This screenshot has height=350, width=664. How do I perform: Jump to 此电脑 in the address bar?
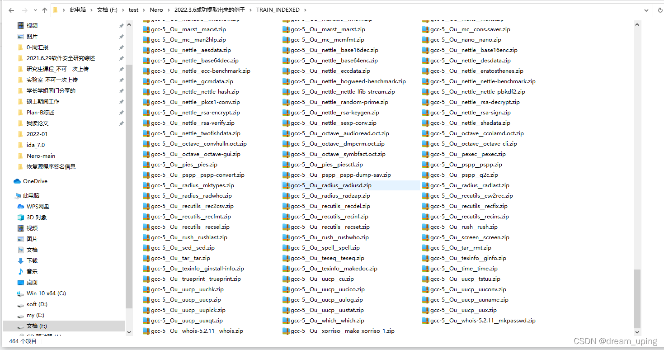click(77, 9)
